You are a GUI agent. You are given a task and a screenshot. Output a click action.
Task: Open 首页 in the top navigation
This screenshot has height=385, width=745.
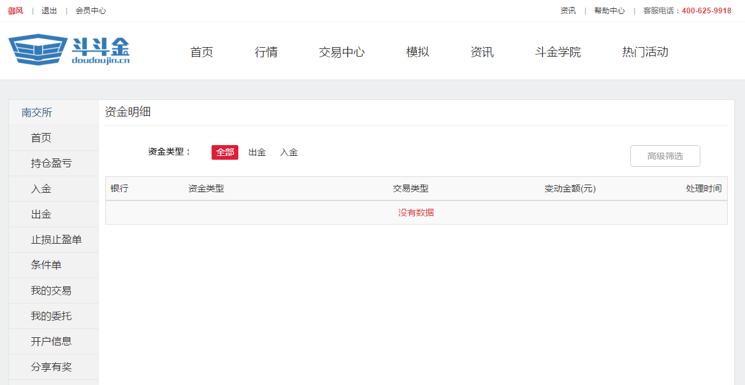[x=201, y=52]
